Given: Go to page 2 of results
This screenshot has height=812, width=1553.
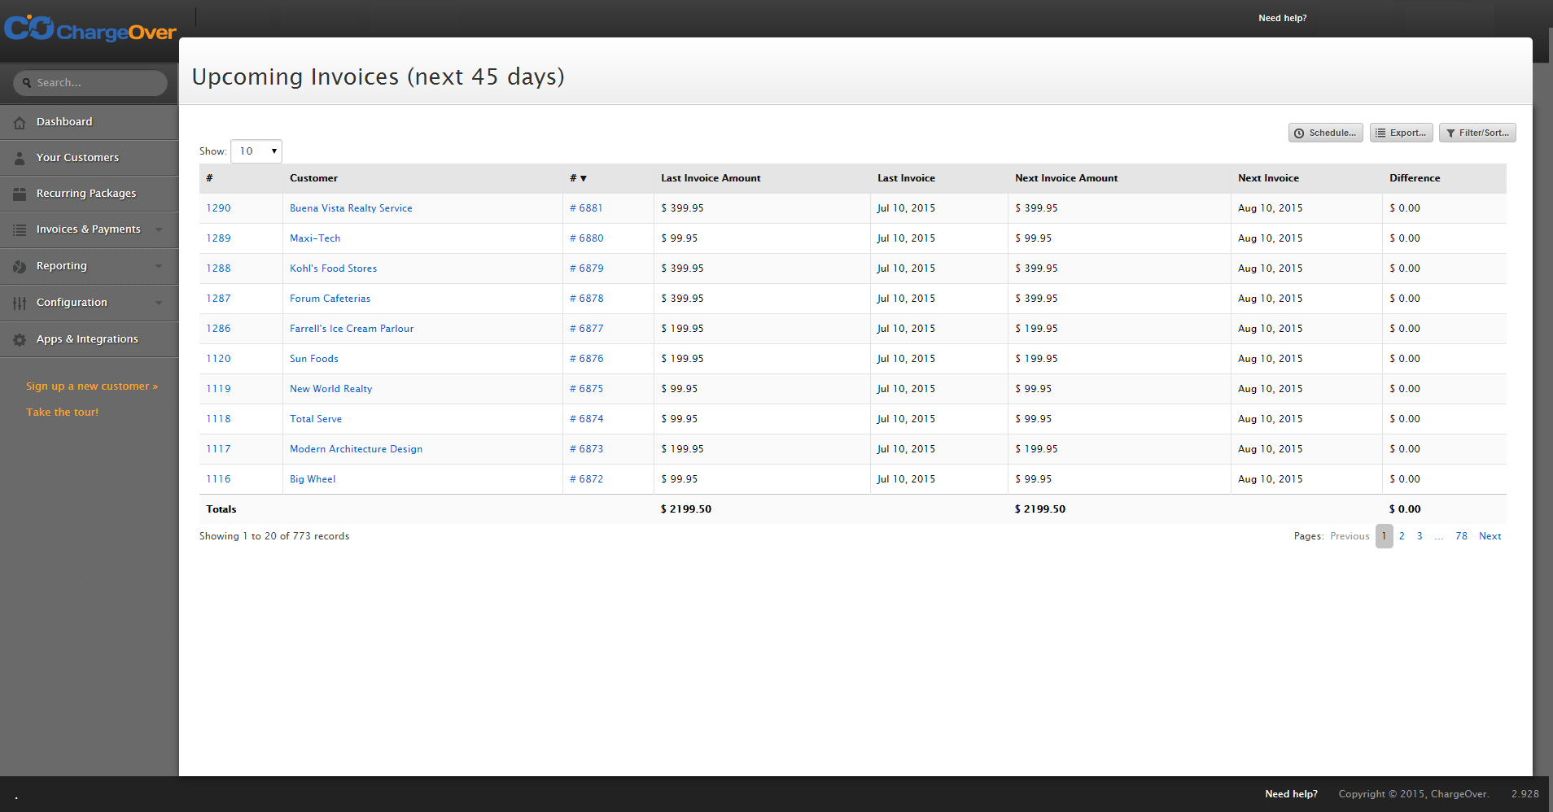Looking at the screenshot, I should pos(1402,536).
